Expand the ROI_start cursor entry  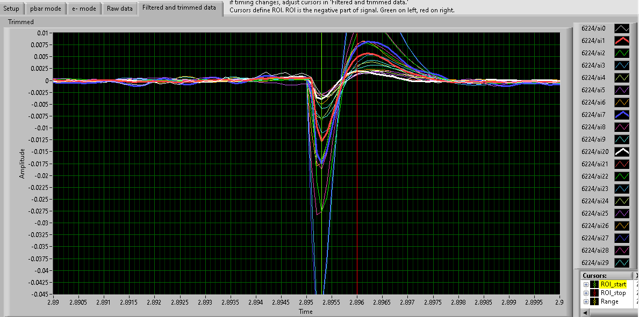tap(586, 284)
